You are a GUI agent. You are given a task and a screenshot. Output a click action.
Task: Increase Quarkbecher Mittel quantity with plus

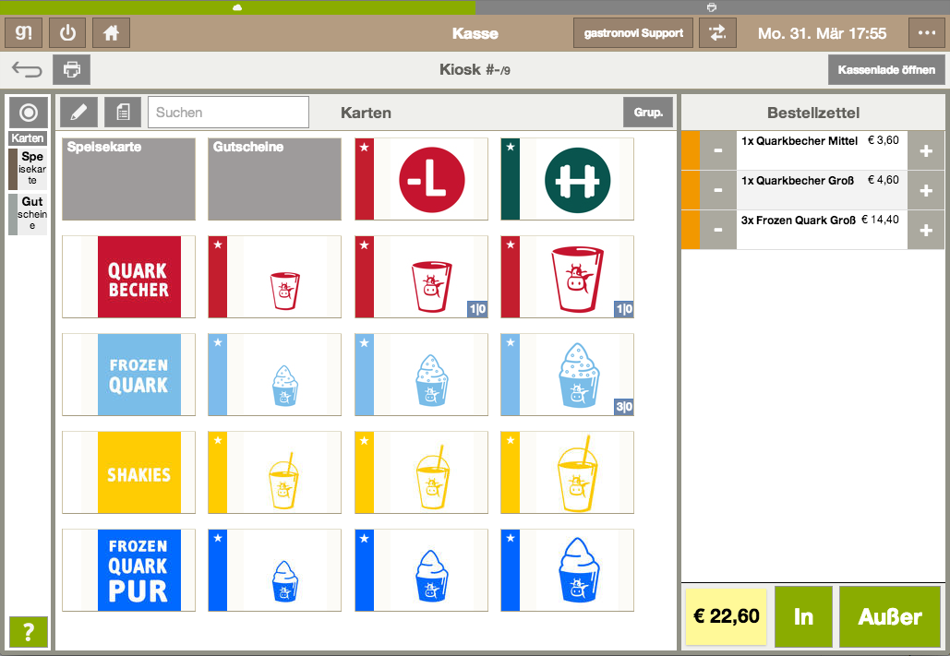pyautogui.click(x=925, y=150)
